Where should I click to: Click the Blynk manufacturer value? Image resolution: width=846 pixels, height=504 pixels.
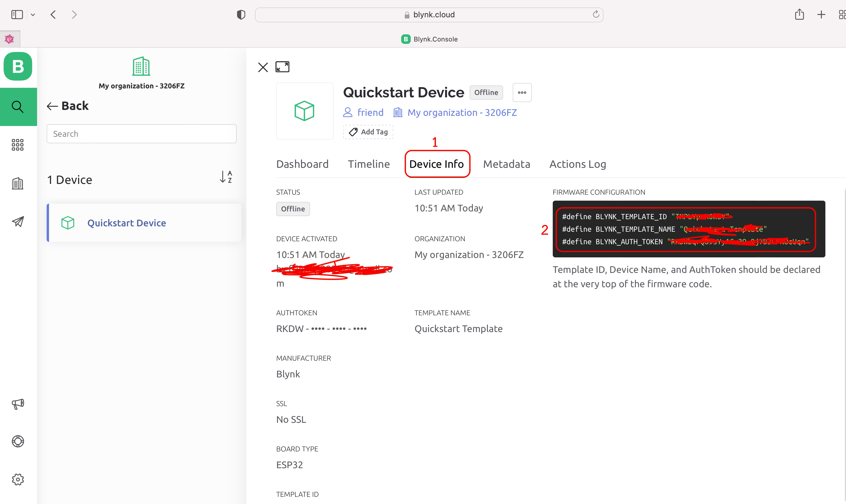[x=288, y=374]
